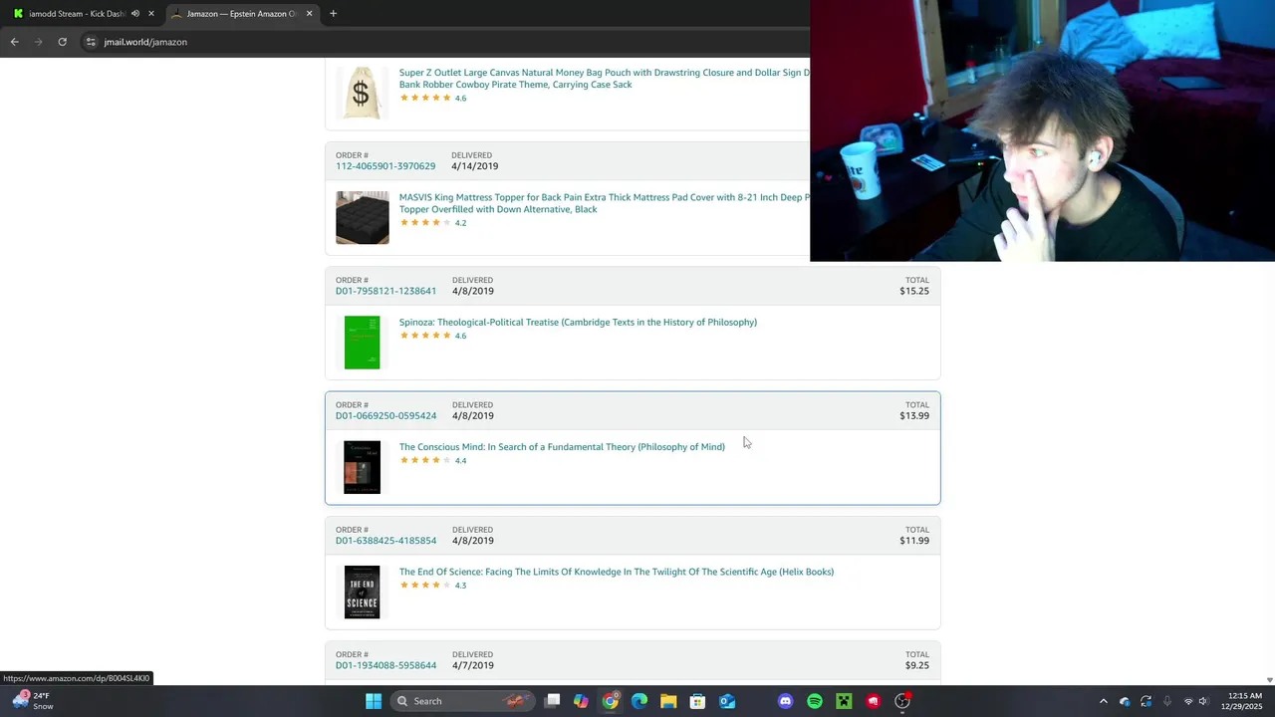
Task: Open The End Of Science book link
Action: point(617,572)
